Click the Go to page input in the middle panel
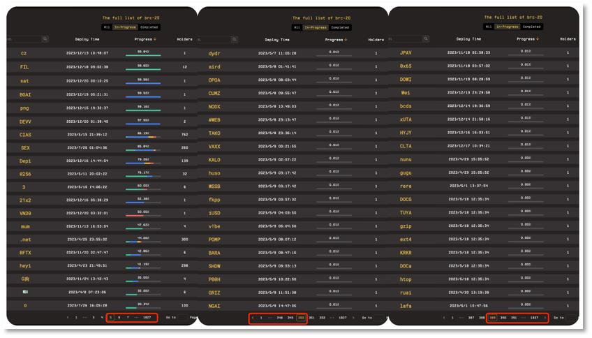The image size is (592, 338). click(x=380, y=318)
